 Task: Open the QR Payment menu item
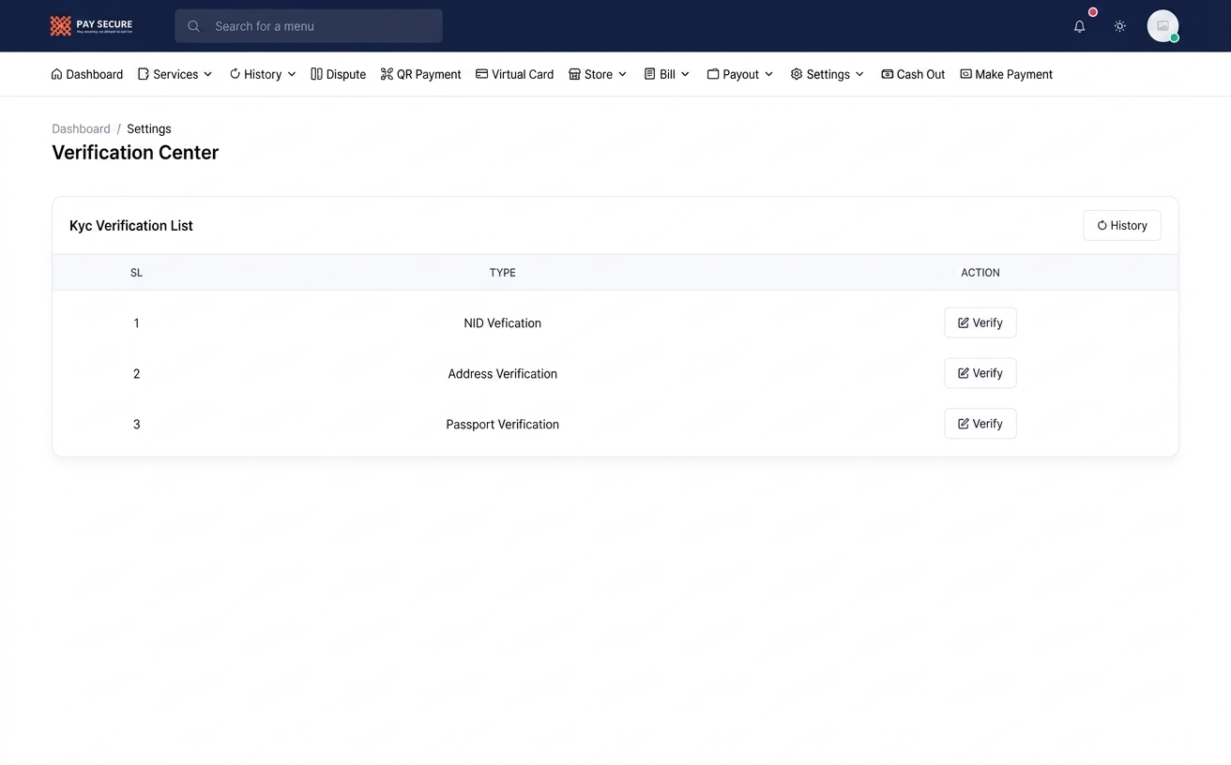pos(421,74)
